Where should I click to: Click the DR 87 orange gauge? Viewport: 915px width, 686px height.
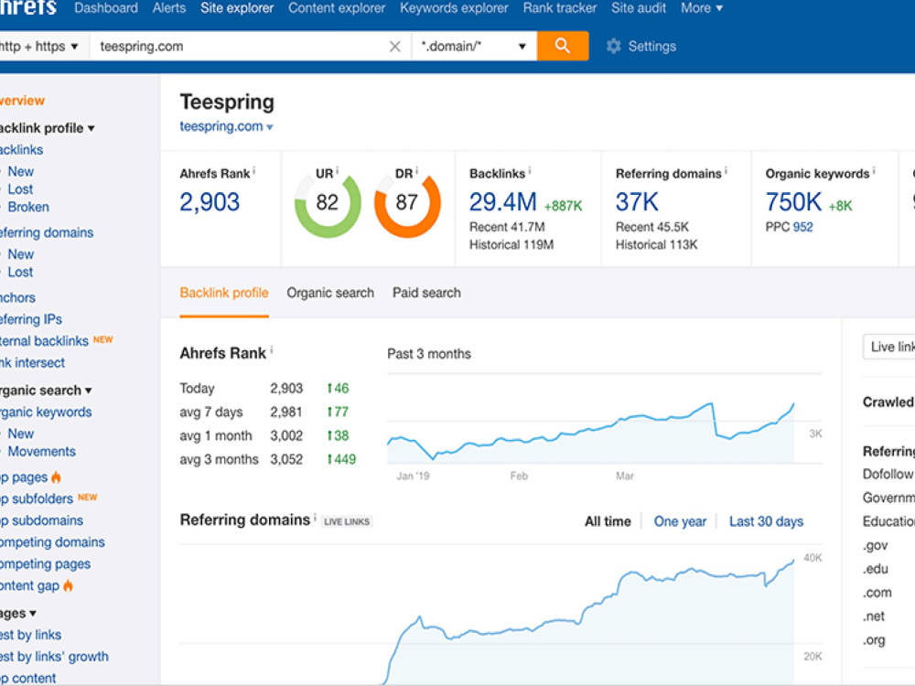(x=407, y=206)
